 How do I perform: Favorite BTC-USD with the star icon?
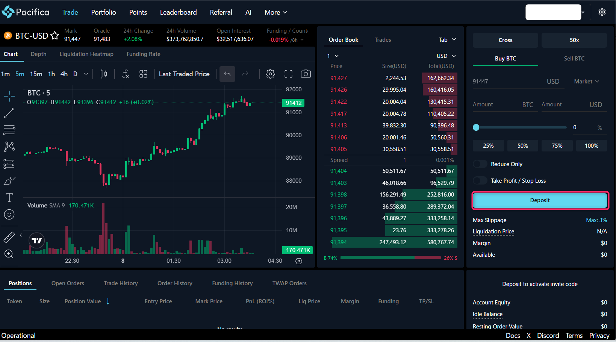click(x=55, y=36)
